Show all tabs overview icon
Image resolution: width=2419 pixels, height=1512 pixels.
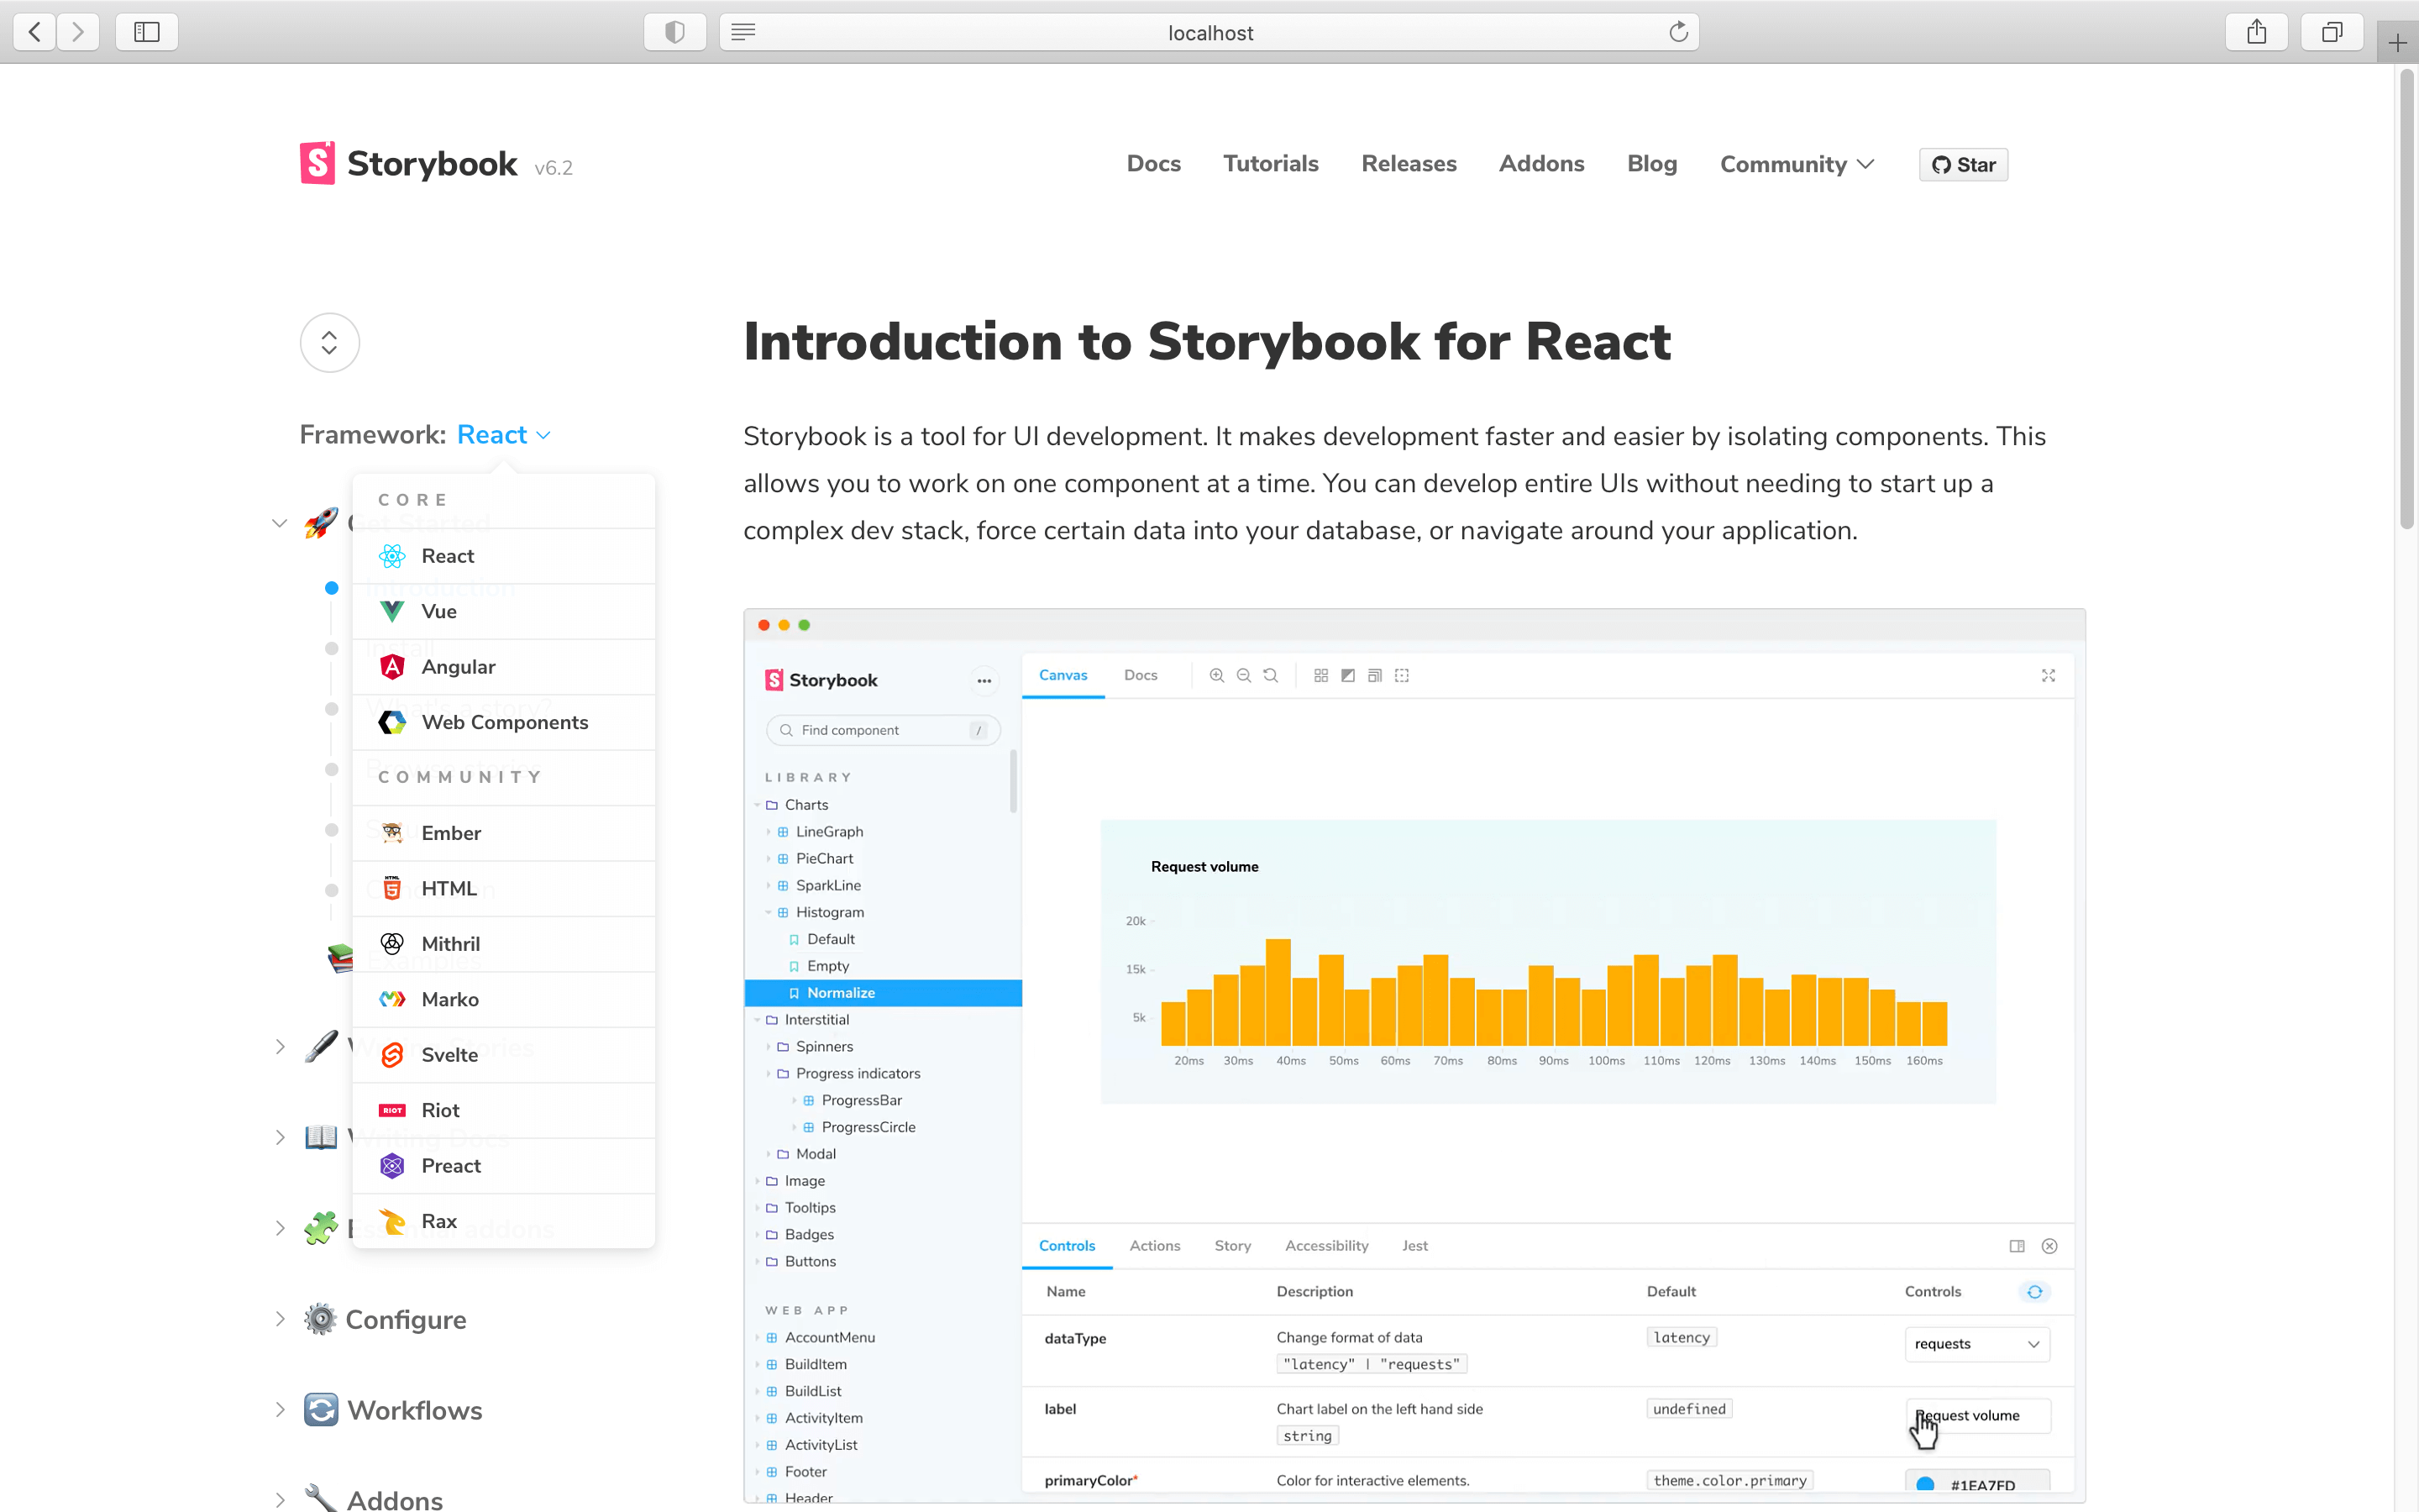coord(2332,32)
